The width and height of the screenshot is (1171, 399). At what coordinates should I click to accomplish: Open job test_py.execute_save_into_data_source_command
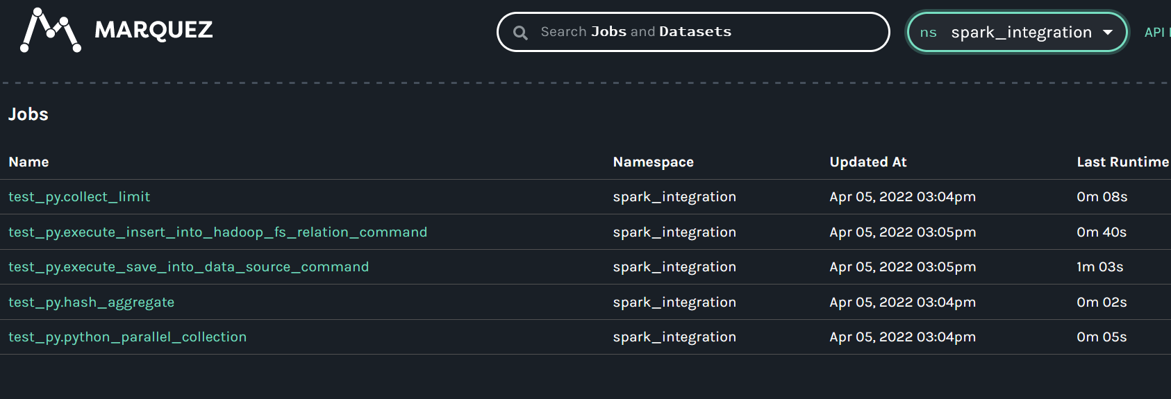click(188, 267)
